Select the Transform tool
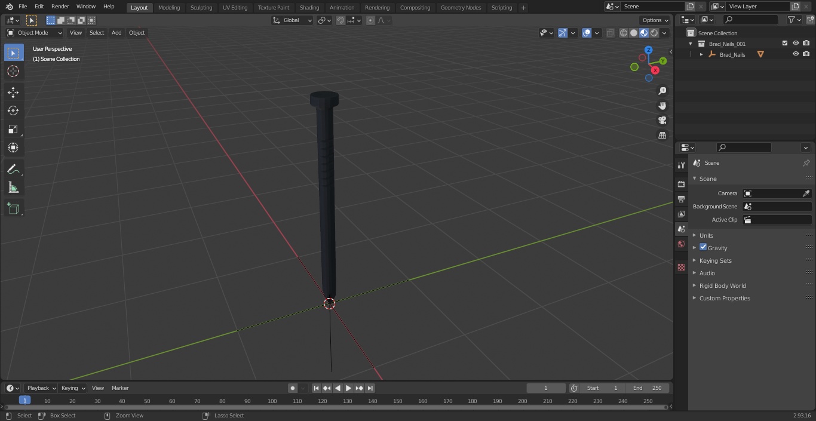The height and width of the screenshot is (421, 816). (13, 147)
